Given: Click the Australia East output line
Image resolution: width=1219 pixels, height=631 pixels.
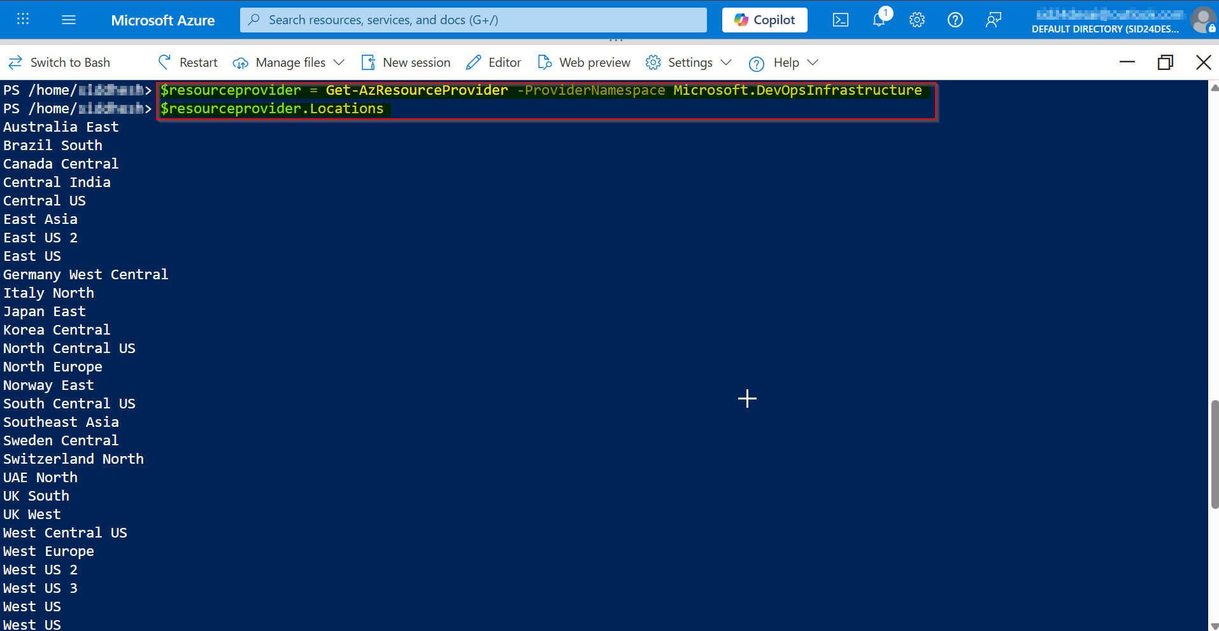Looking at the screenshot, I should click(x=61, y=127).
